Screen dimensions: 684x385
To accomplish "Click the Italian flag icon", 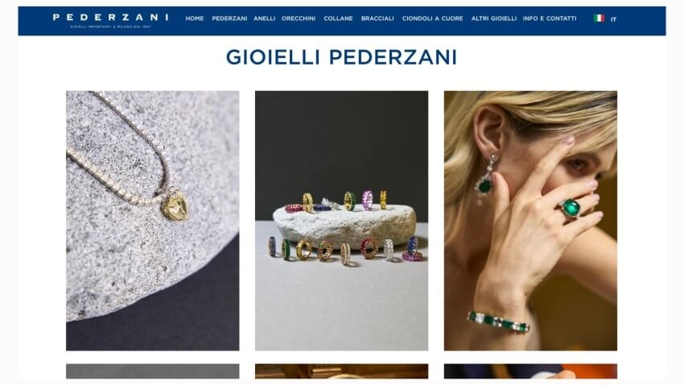I will 599,19.
